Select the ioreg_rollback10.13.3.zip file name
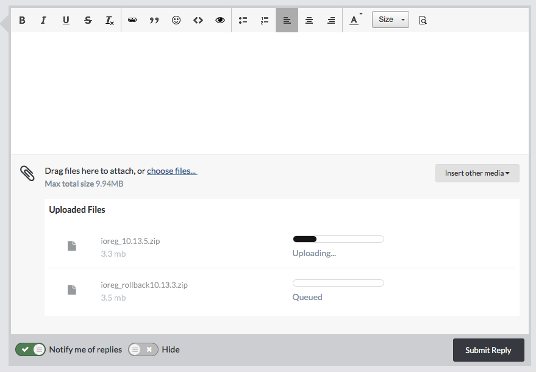536x372 pixels. (144, 285)
